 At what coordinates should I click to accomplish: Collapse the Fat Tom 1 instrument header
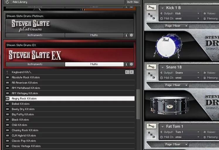[x=162, y=127]
